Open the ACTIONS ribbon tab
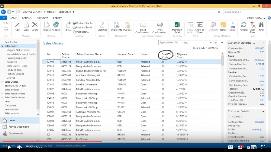 27,18
